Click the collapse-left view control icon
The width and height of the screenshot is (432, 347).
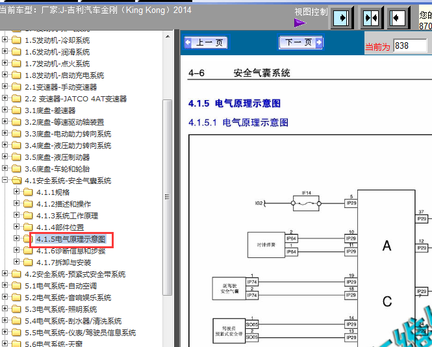click(398, 18)
